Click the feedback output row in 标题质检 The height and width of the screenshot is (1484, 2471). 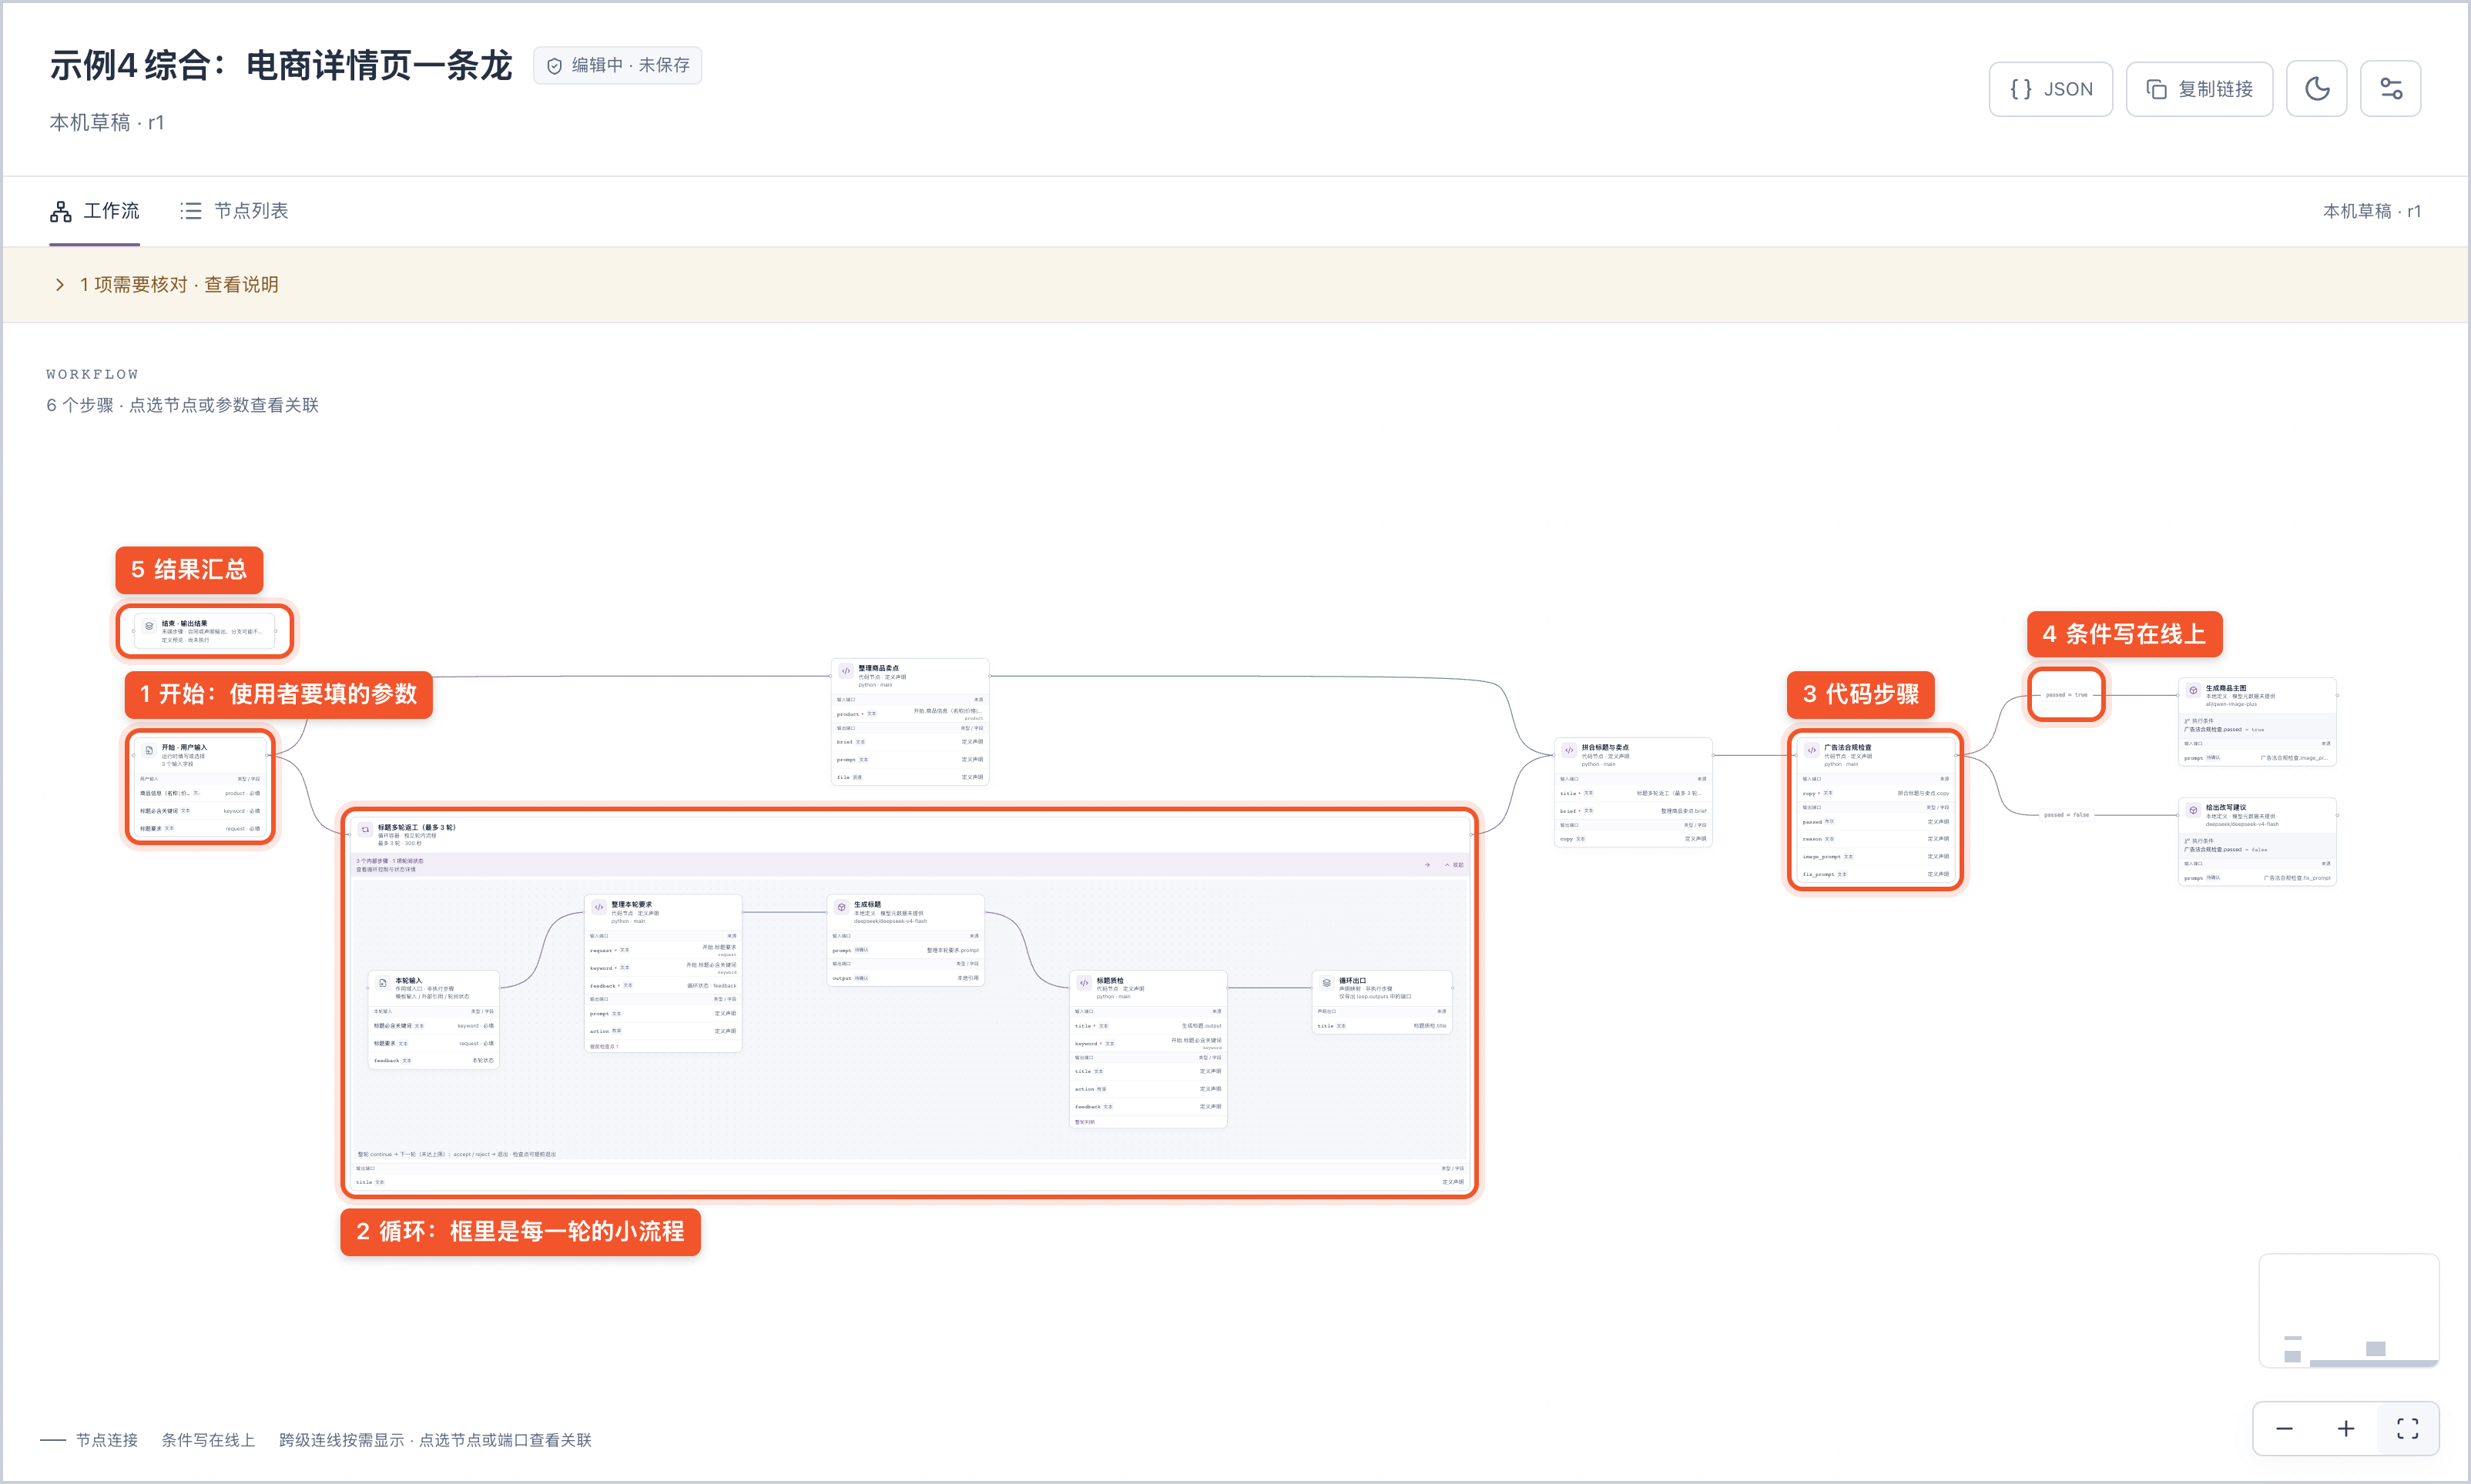pyautogui.click(x=1148, y=1107)
